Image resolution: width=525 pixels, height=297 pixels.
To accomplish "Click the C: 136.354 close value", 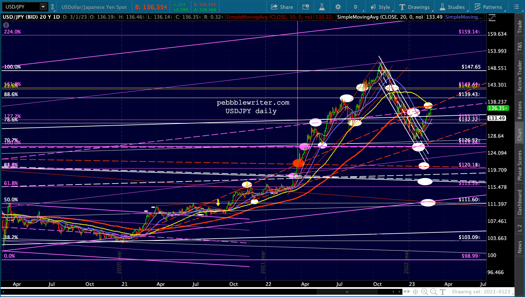I will click(x=188, y=17).
